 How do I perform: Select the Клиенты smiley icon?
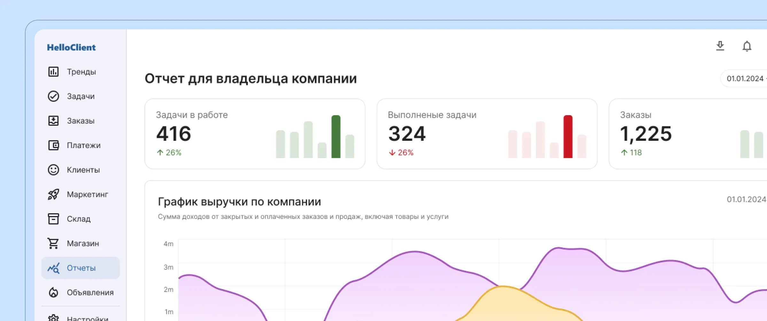point(53,170)
